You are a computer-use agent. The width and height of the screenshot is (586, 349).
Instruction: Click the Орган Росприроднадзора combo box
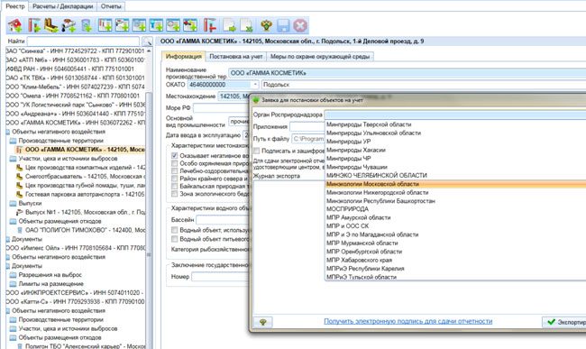(455, 115)
